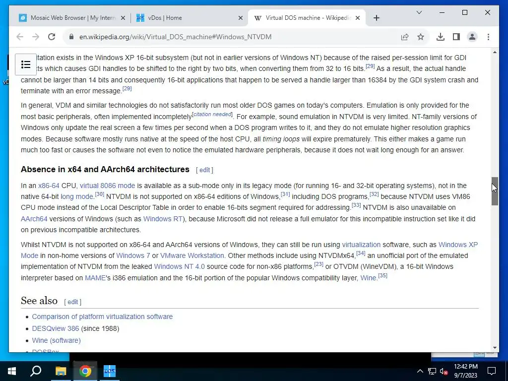Image resolution: width=508 pixels, height=381 pixels.
Task: Open the Windows 7 link
Action: point(133,255)
